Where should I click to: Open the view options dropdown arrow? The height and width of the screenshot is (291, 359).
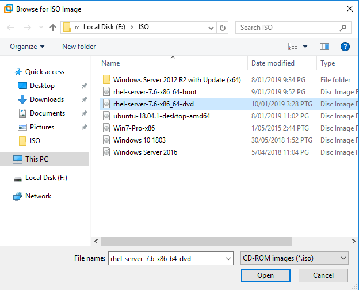(x=305, y=47)
